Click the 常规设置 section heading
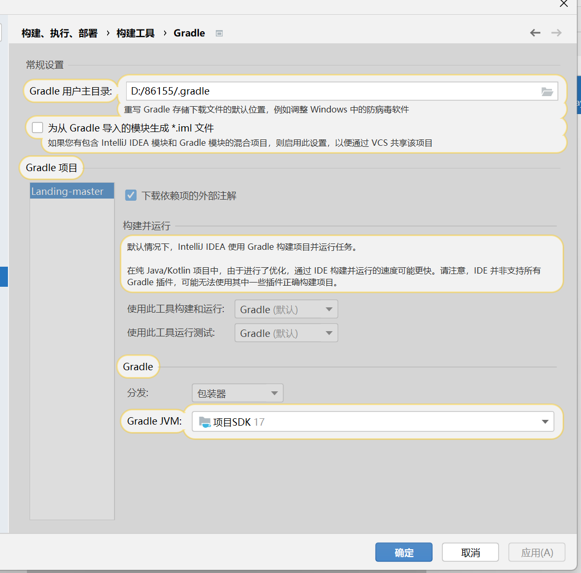Screen dimensions: 581x573 pyautogui.click(x=45, y=65)
